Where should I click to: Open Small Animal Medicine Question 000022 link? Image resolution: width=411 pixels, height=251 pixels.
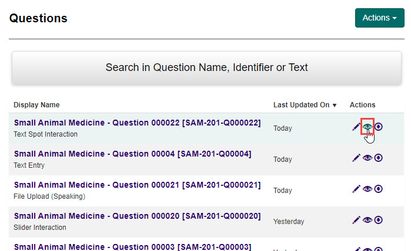click(137, 123)
